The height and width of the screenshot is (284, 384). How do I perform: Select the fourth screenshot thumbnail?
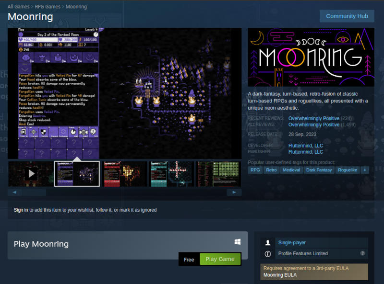click(x=171, y=174)
